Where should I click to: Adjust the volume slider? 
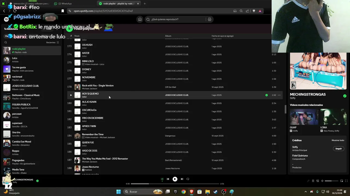pyautogui.click(x=332, y=181)
